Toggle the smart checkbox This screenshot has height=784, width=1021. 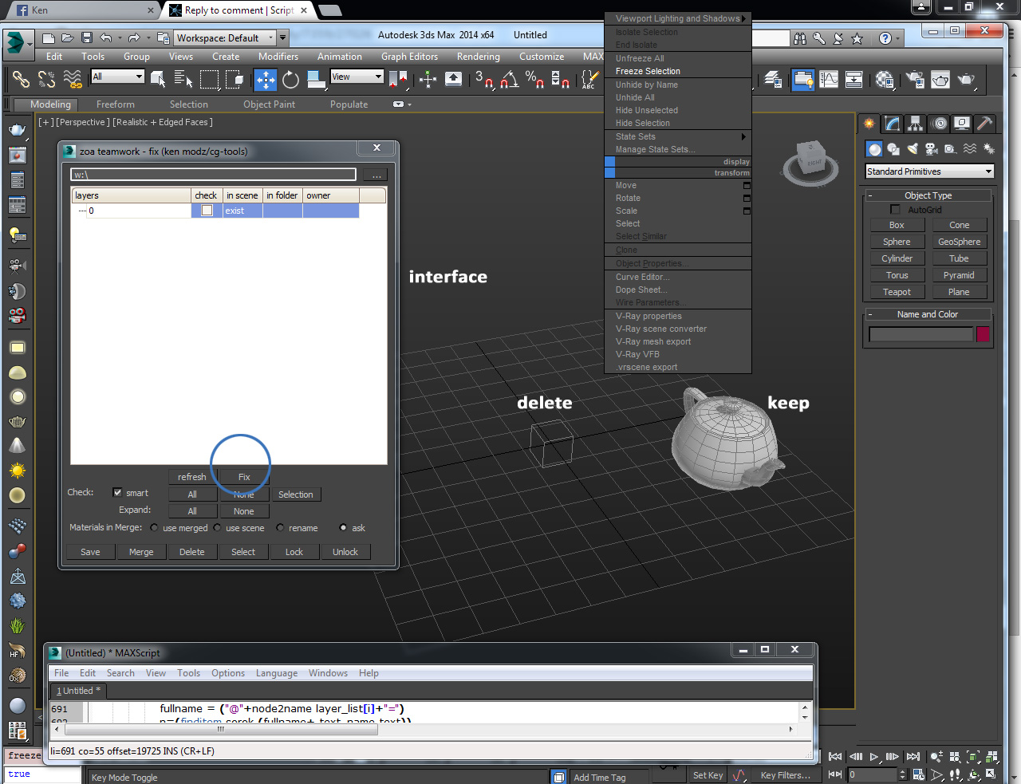click(x=117, y=493)
